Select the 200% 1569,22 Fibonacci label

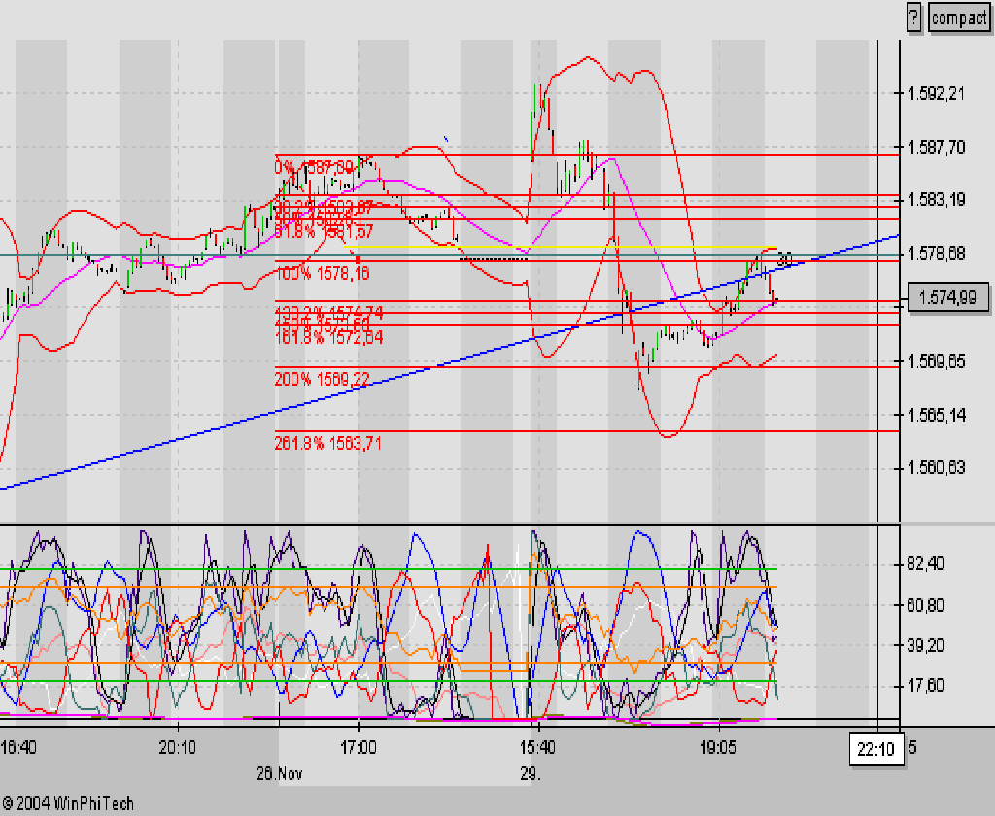click(323, 380)
